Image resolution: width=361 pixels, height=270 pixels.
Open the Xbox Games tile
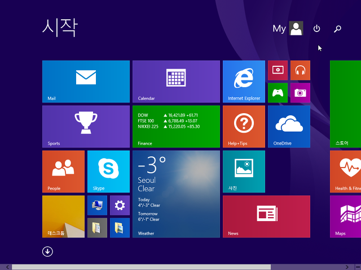[278, 93]
